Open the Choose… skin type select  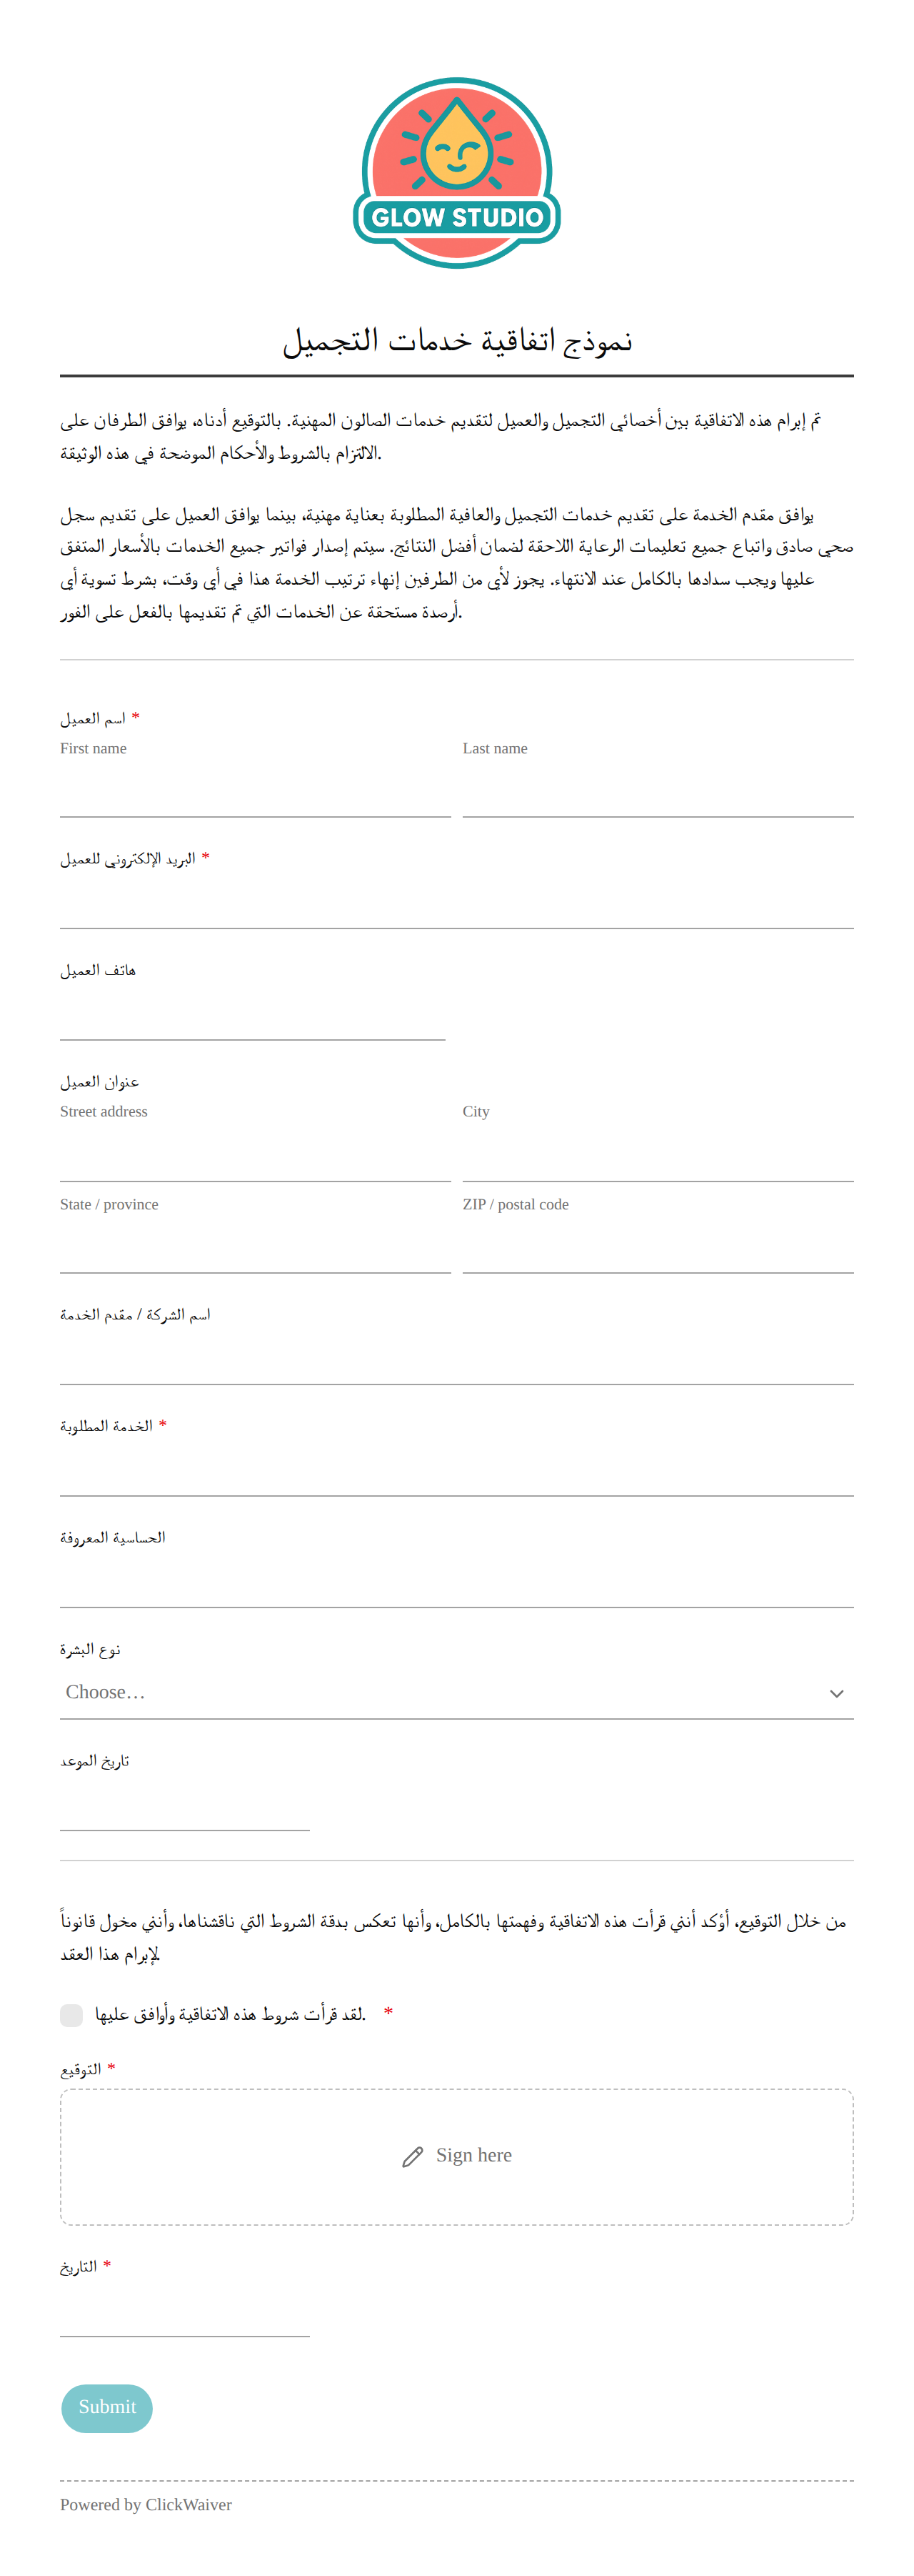(456, 1692)
